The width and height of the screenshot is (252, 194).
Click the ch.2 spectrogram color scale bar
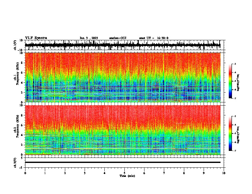(230, 133)
